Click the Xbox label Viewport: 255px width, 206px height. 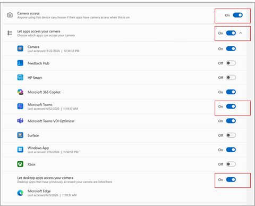click(x=31, y=164)
